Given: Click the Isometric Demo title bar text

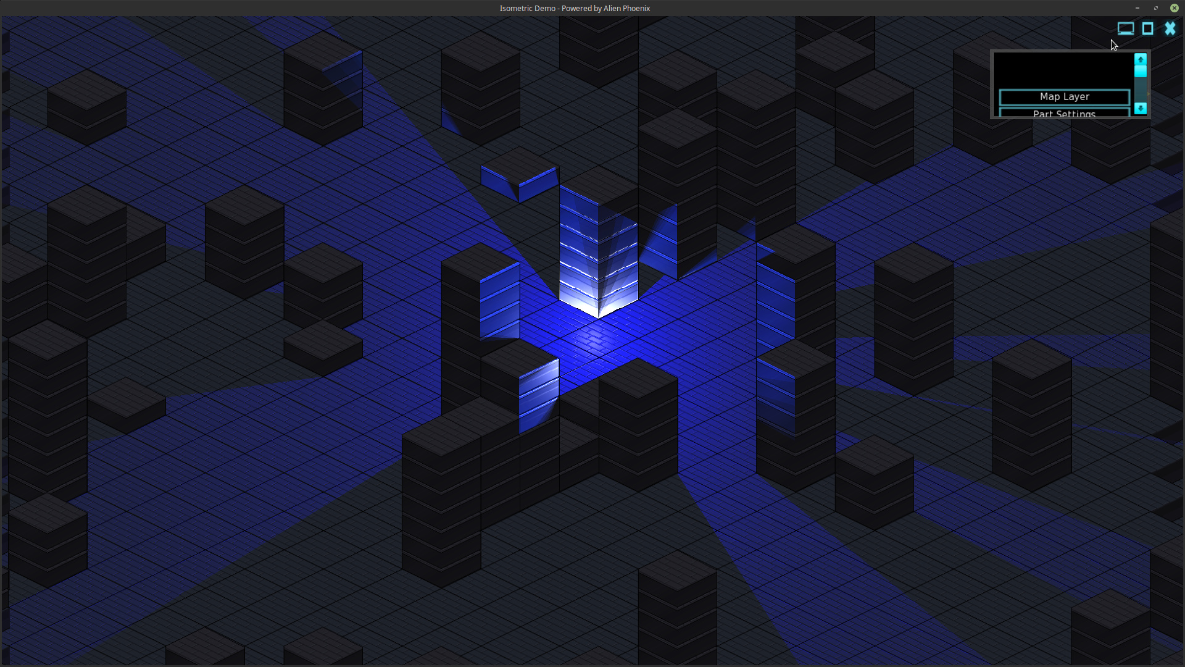Looking at the screenshot, I should click(x=574, y=8).
